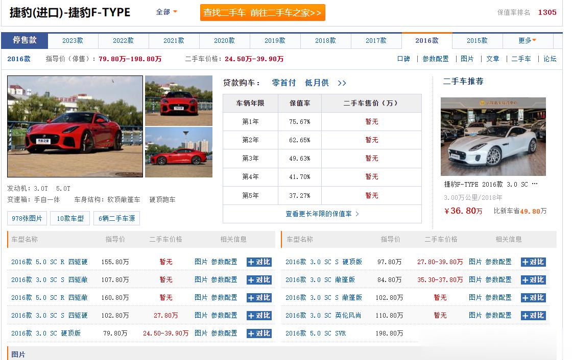Open 2016款 3.0 SC 硬顶版 model
The image size is (572, 360).
46,333
